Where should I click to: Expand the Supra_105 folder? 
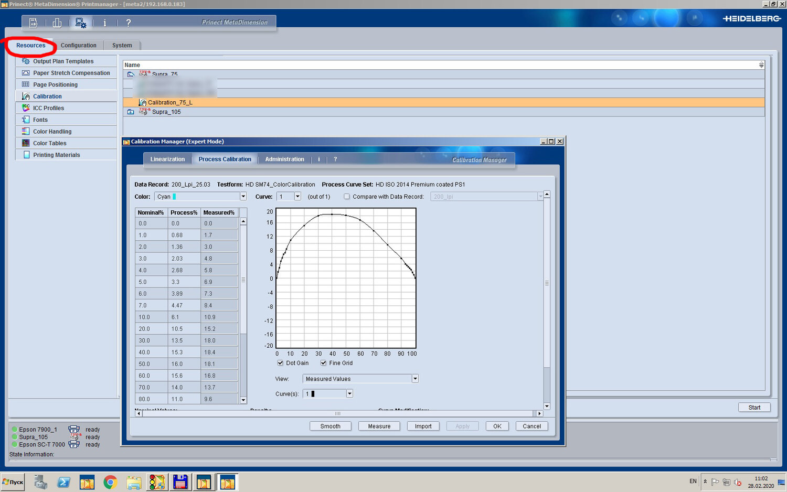coord(131,112)
